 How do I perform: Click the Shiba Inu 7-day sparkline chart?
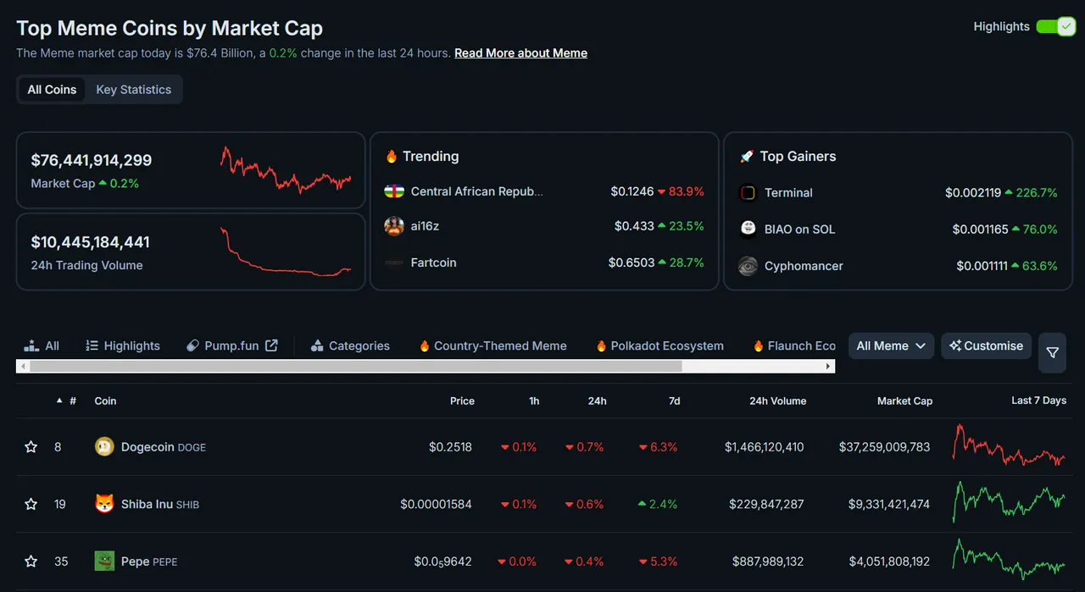[x=1010, y=504]
